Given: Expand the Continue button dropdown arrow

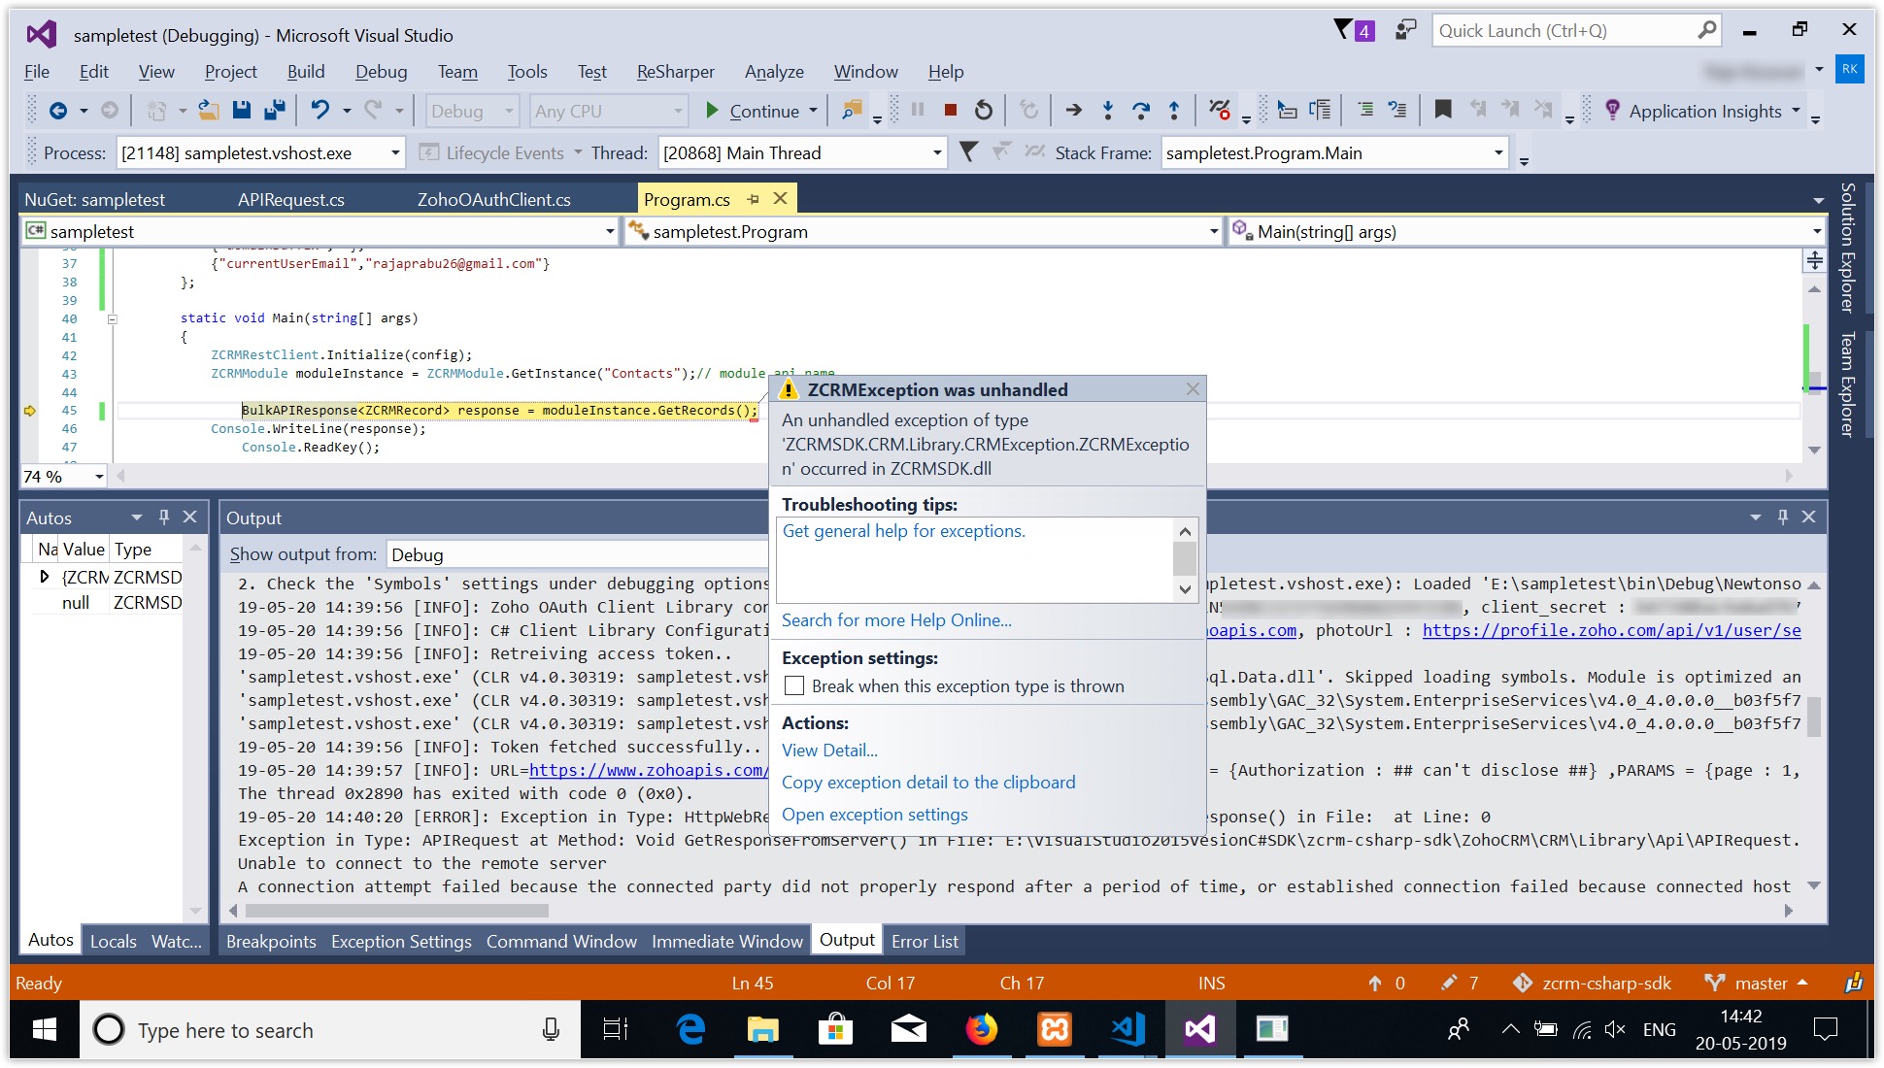Looking at the screenshot, I should pos(813,111).
